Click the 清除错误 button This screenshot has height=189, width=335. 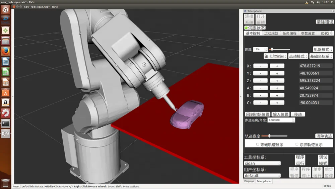(325, 22)
